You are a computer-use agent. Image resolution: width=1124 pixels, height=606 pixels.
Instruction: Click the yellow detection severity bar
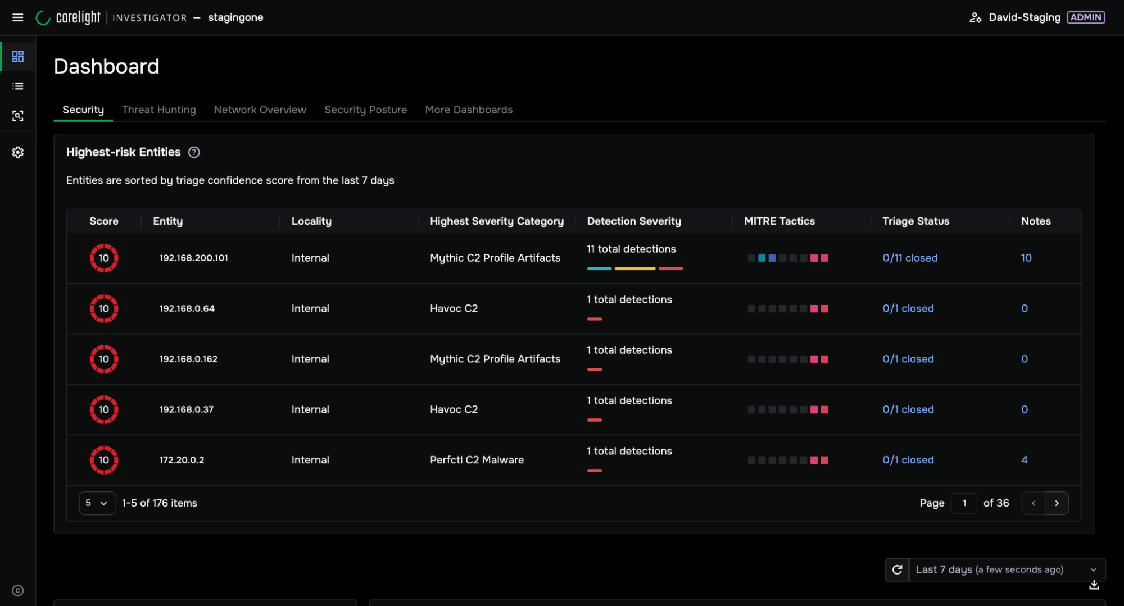(x=635, y=268)
